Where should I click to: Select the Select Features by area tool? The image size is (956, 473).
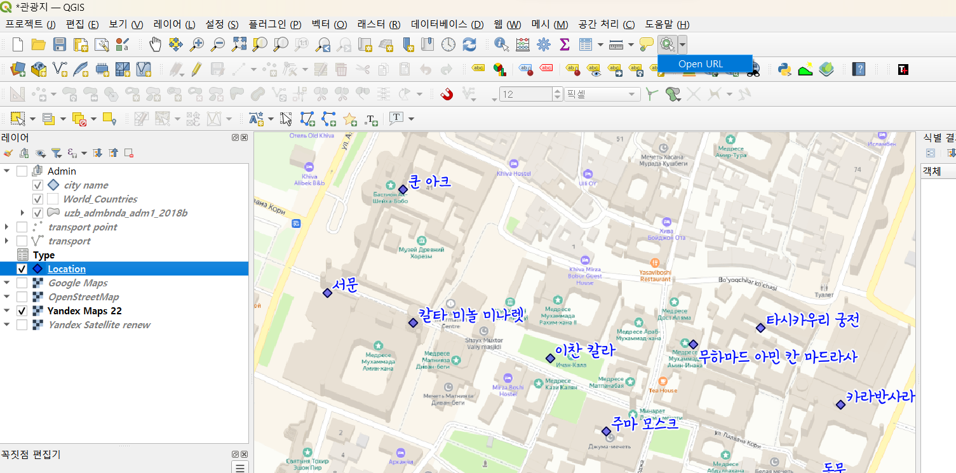[18, 119]
